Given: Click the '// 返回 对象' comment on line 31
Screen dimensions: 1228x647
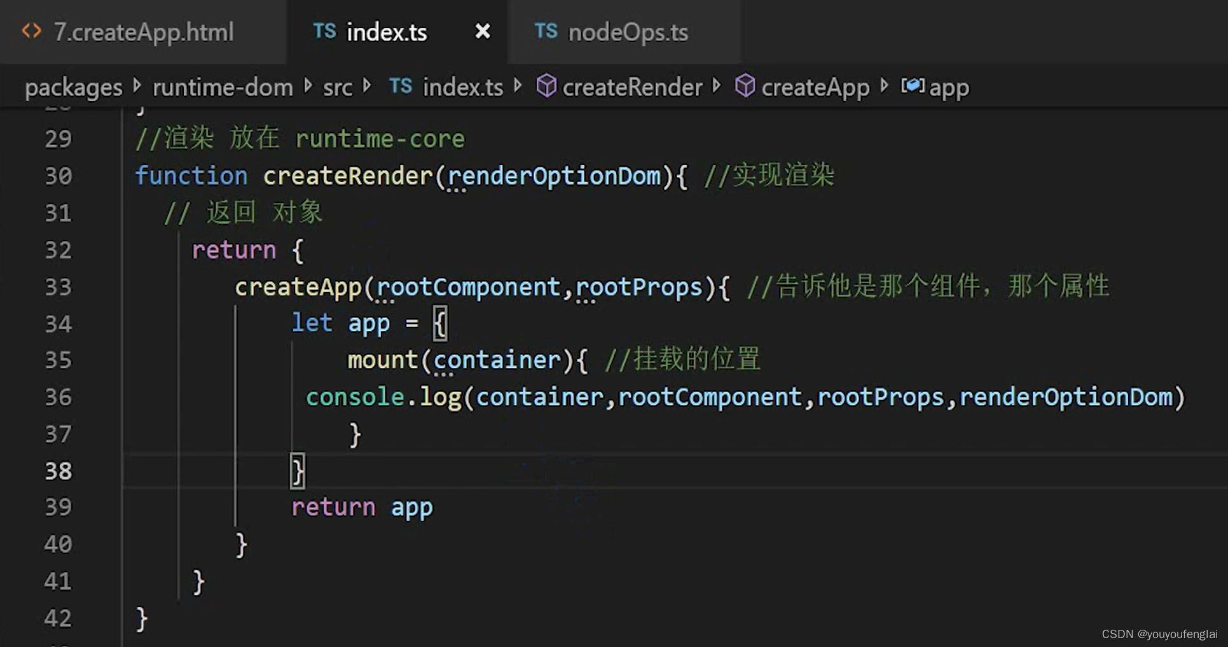Looking at the screenshot, I should coord(244,212).
